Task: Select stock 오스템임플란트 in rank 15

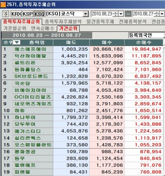Action: 33,145
